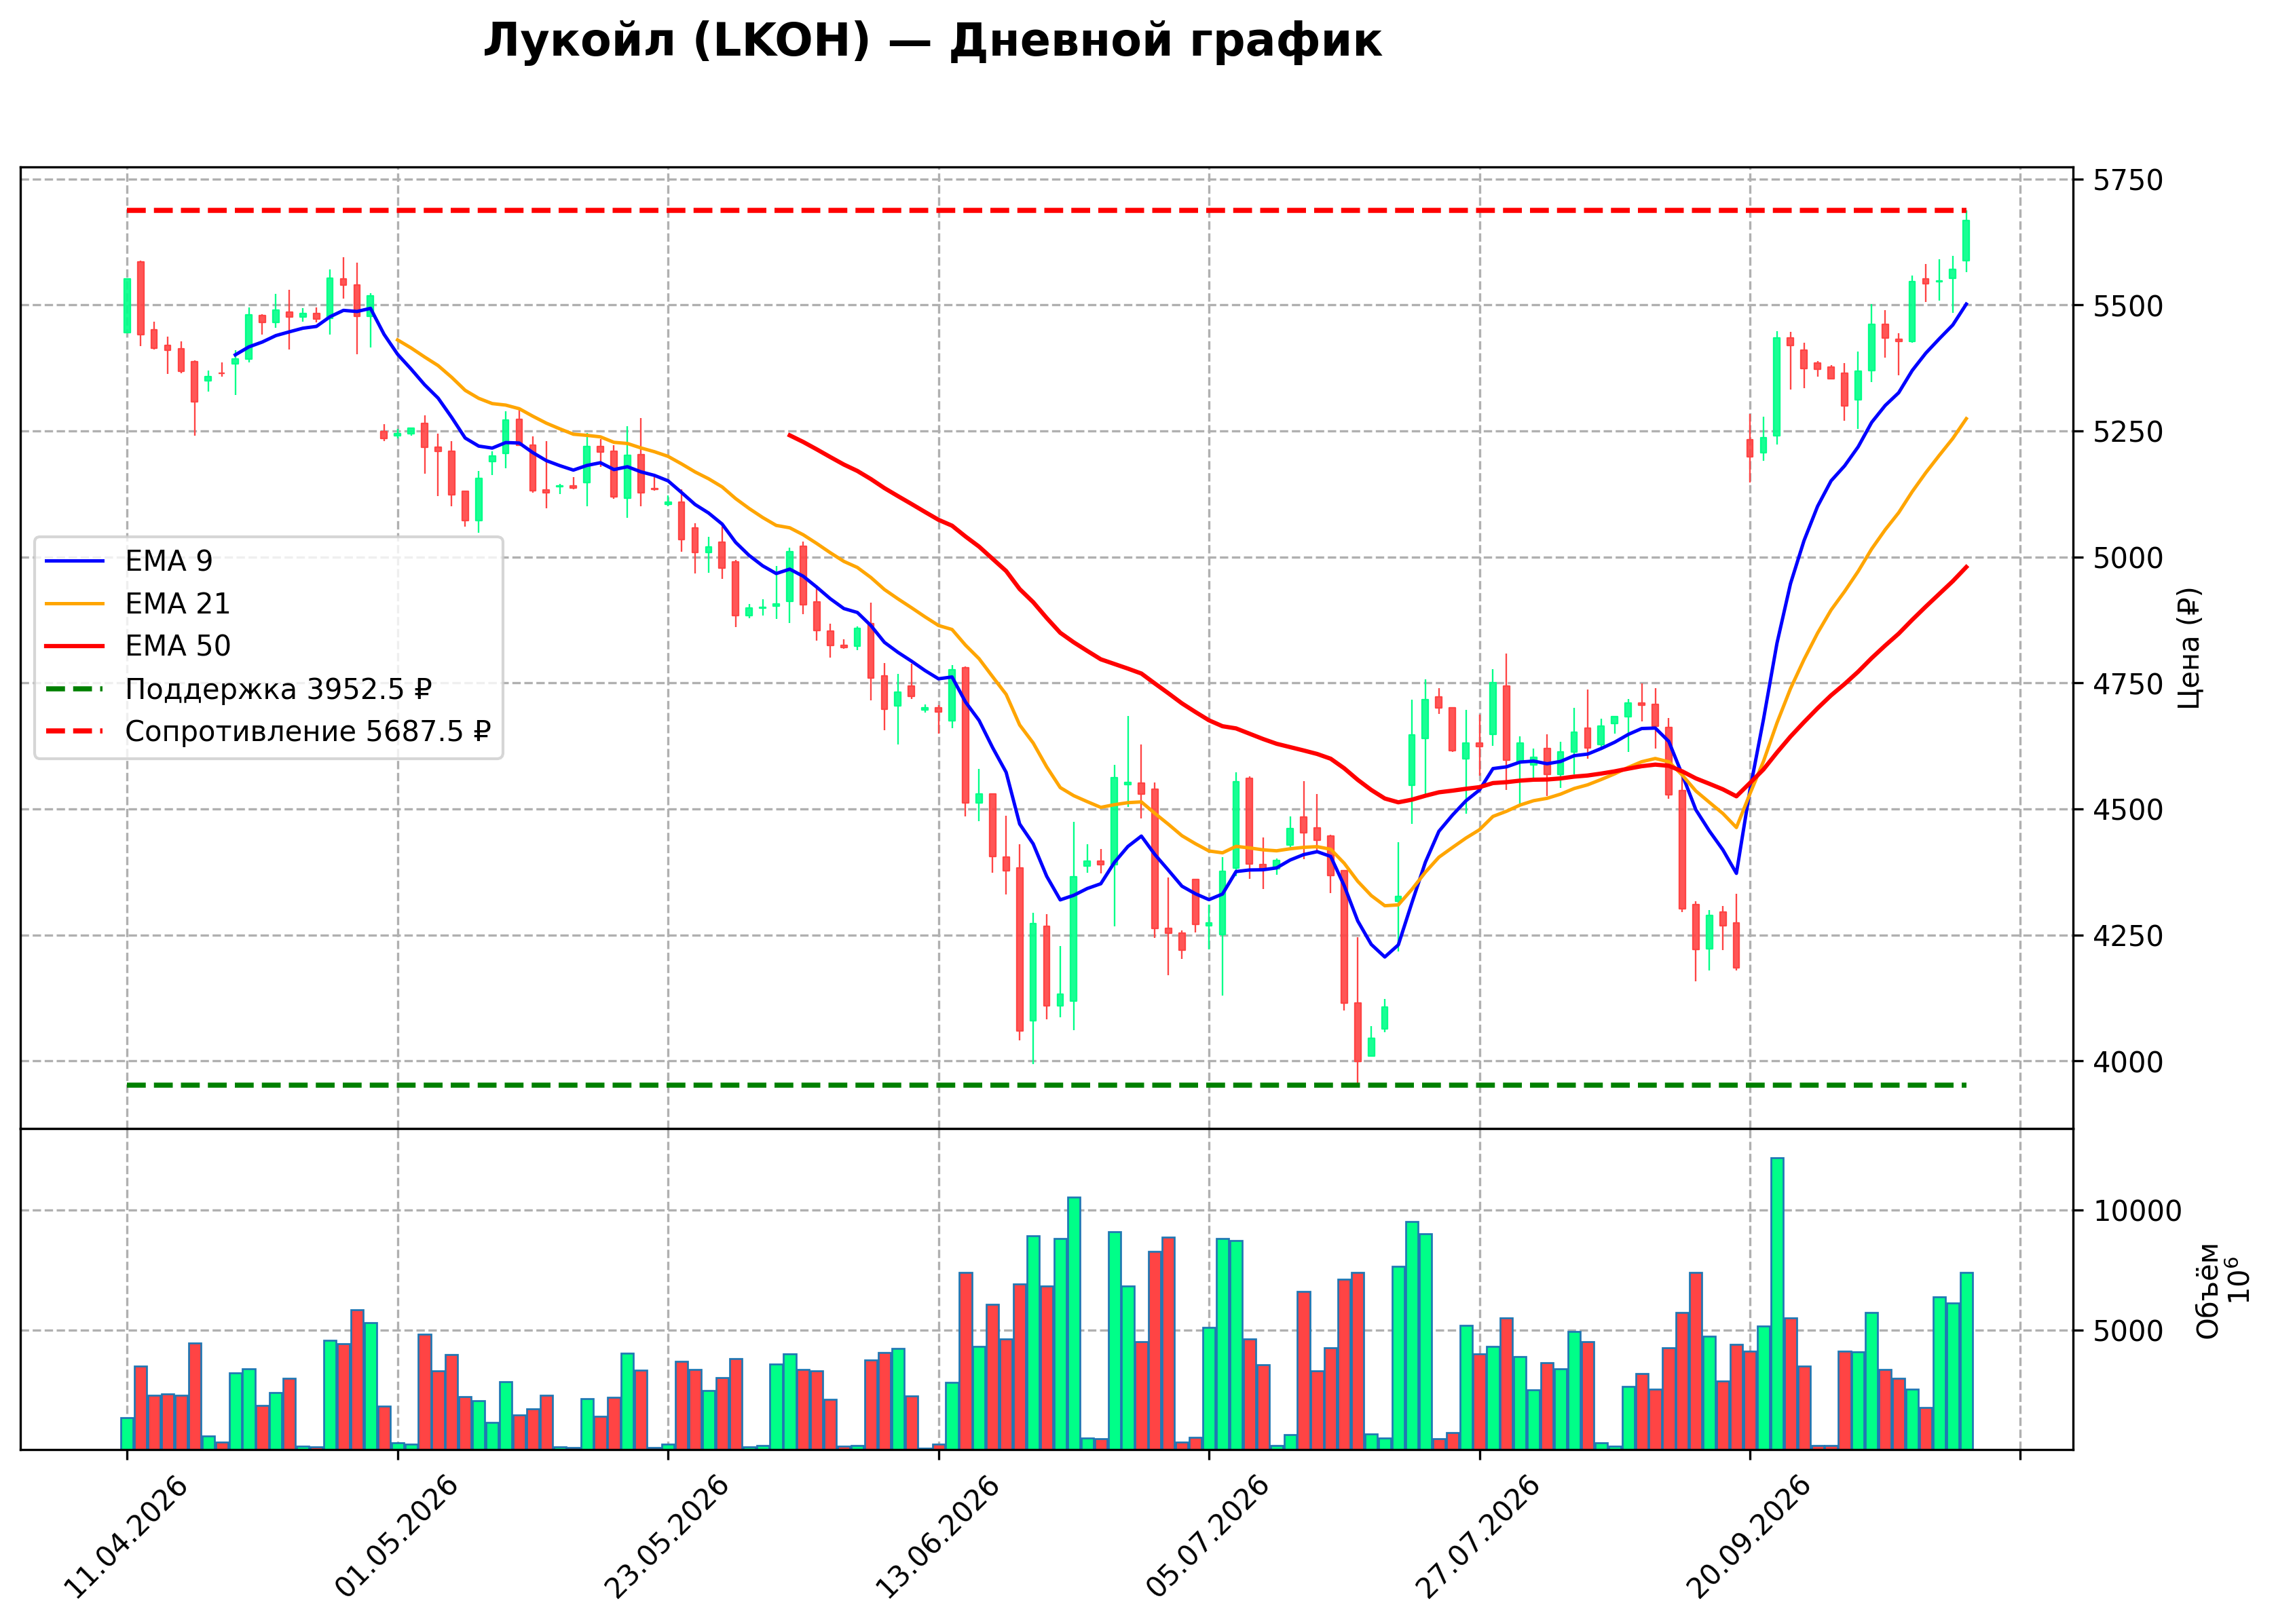Click the blue EMA 9 legend line sample

pos(75,561)
